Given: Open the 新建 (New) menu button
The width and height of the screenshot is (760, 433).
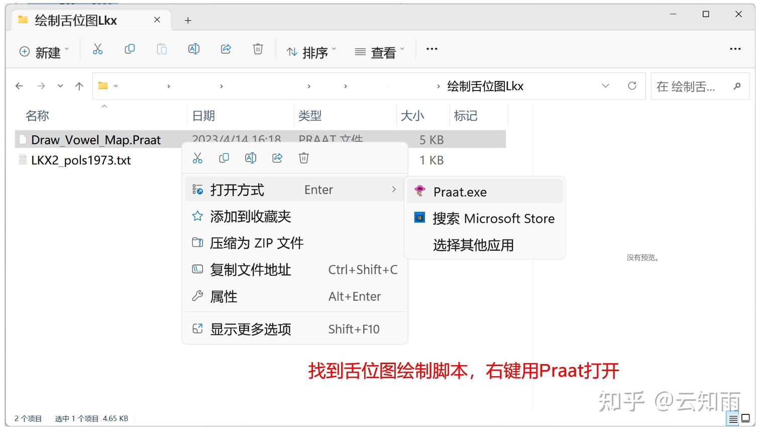Looking at the screenshot, I should tap(44, 52).
